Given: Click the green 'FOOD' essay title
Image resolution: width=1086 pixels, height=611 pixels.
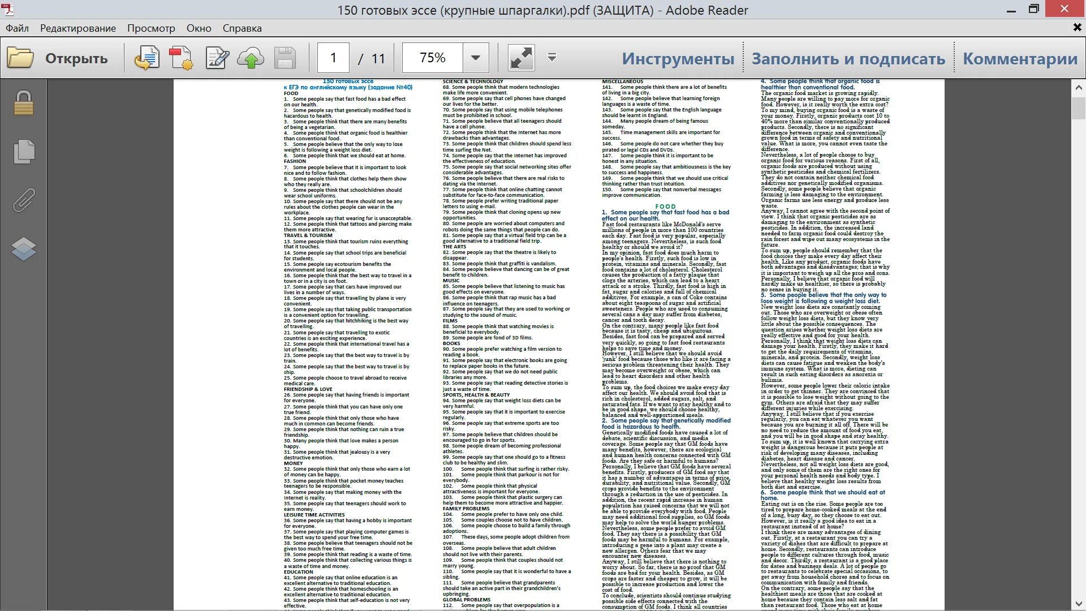Looking at the screenshot, I should click(665, 206).
